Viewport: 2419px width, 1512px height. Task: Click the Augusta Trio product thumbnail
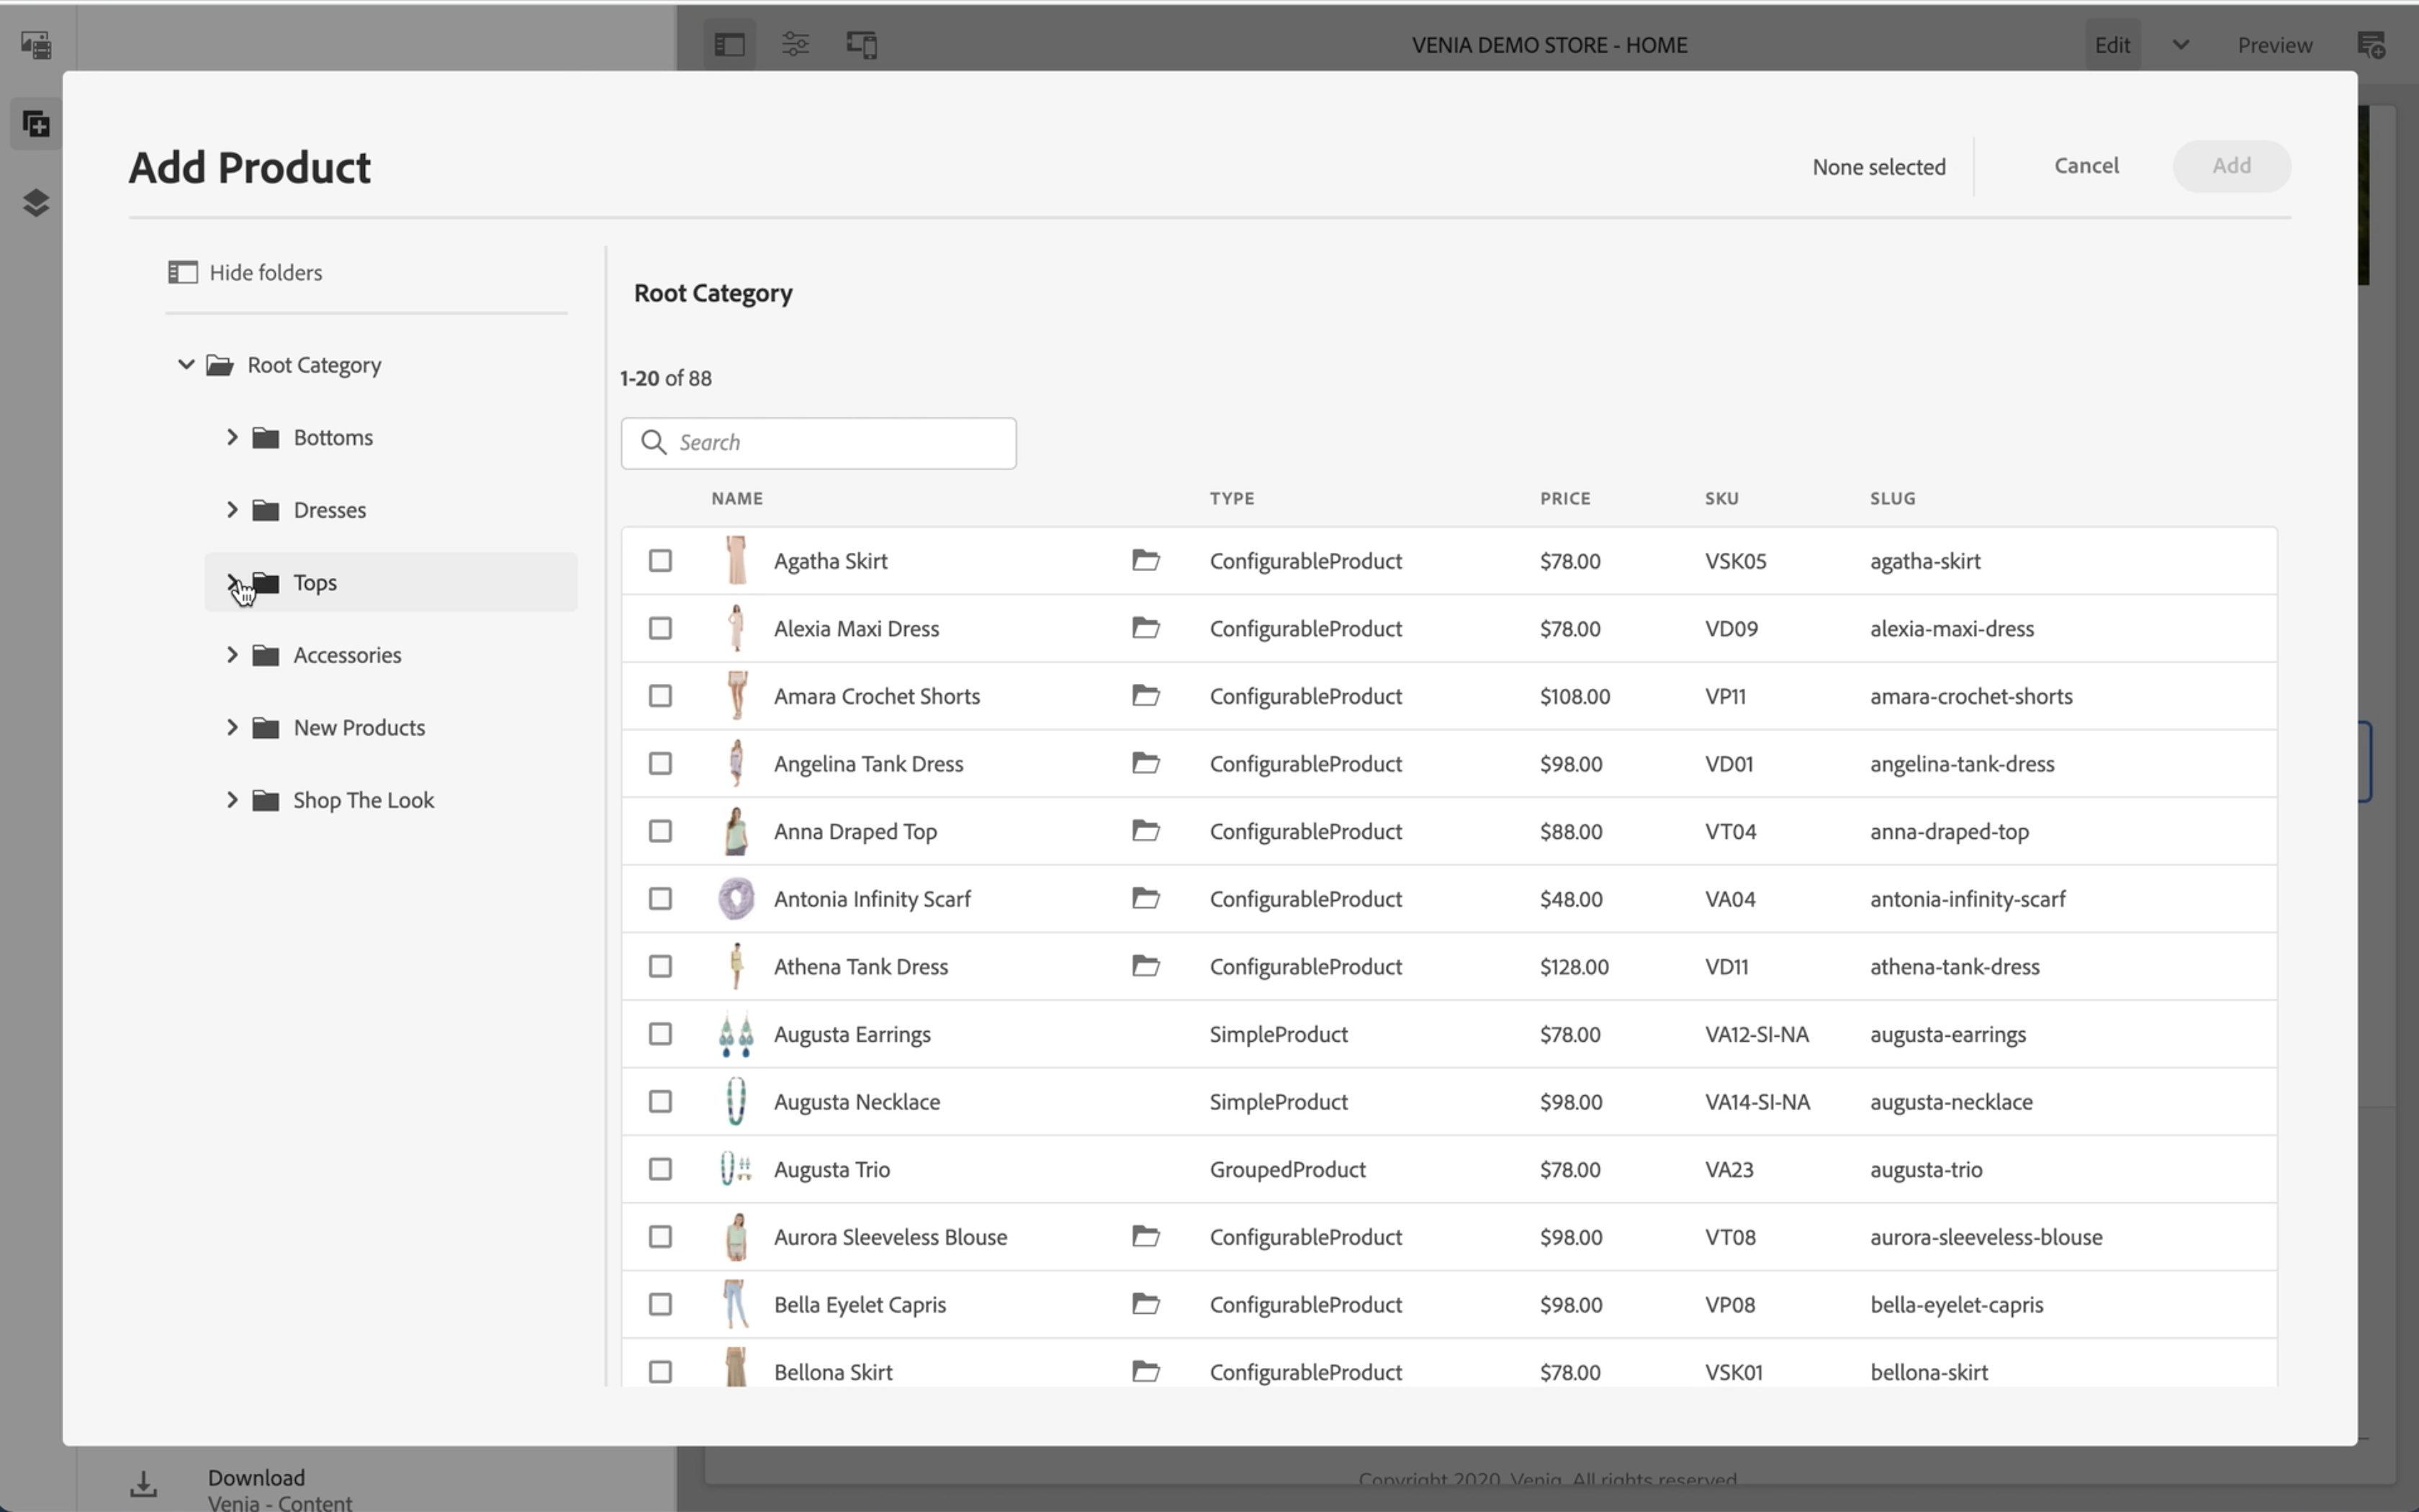pyautogui.click(x=736, y=1169)
